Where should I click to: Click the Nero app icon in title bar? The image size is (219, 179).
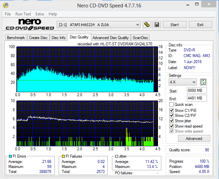(6, 5)
